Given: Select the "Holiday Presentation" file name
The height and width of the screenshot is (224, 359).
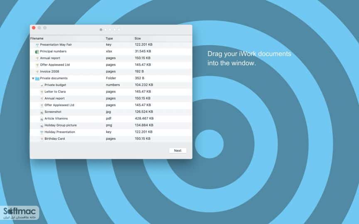Looking at the screenshot, I should tap(60, 132).
